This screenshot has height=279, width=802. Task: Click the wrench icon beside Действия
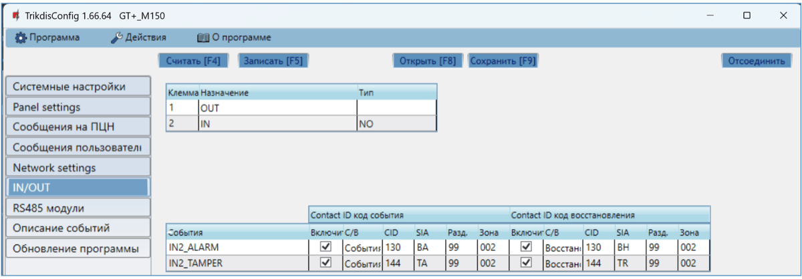(116, 37)
